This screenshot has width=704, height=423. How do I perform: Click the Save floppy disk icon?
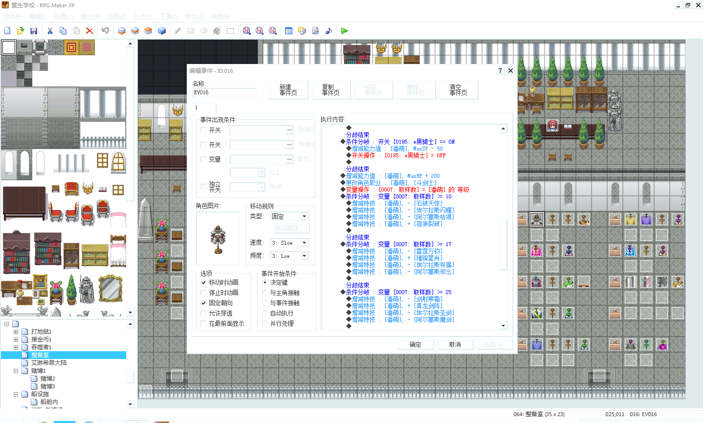click(34, 31)
